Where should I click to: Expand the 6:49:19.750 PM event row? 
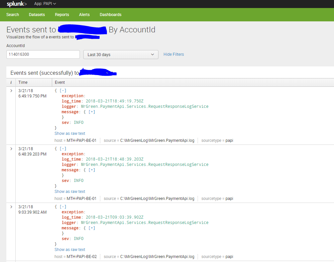point(11,91)
